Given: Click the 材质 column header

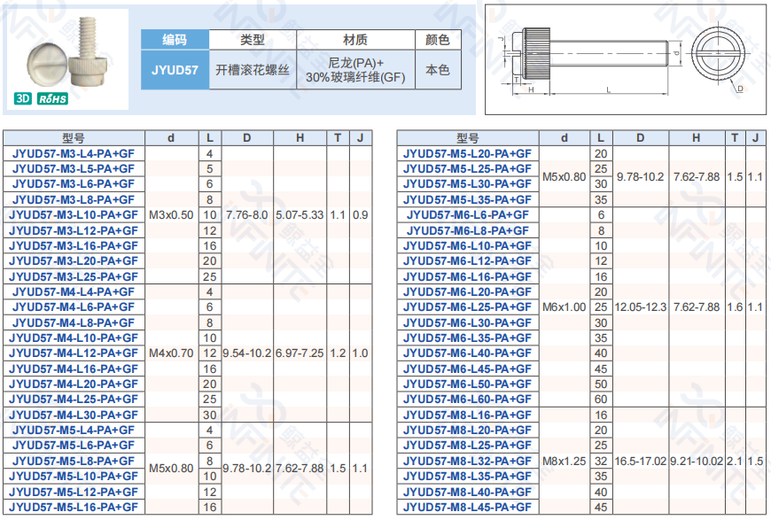Looking at the screenshot, I should tap(355, 40).
